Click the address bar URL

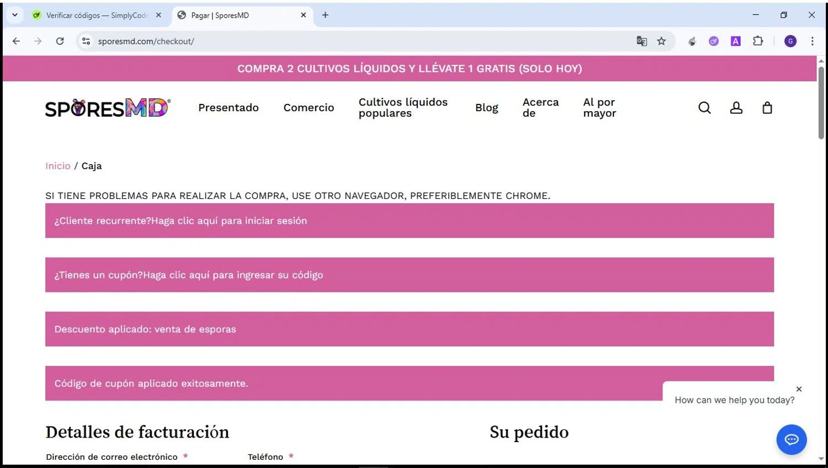tap(146, 41)
